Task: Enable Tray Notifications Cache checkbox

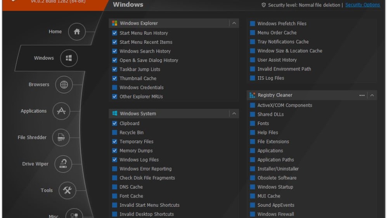Action: [x=253, y=42]
